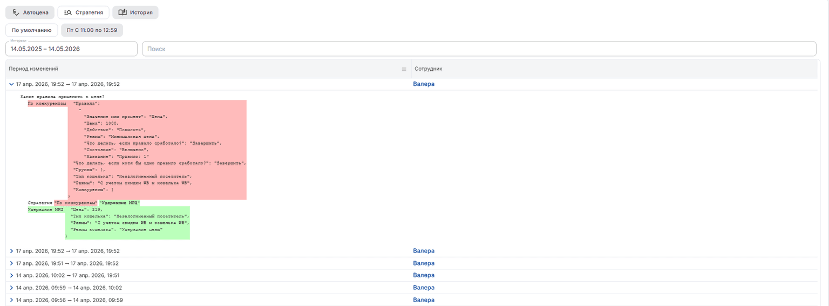Select the По умолчанию schedule button

[x=32, y=30]
